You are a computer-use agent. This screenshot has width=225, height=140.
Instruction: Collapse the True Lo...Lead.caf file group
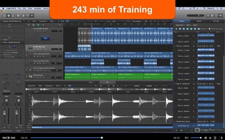tap(175, 46)
